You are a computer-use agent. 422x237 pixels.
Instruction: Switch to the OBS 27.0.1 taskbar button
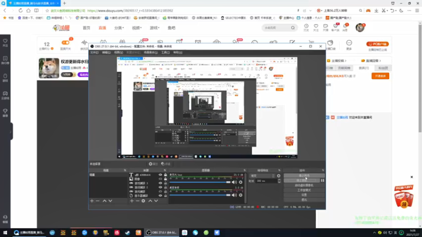pyautogui.click(x=162, y=233)
